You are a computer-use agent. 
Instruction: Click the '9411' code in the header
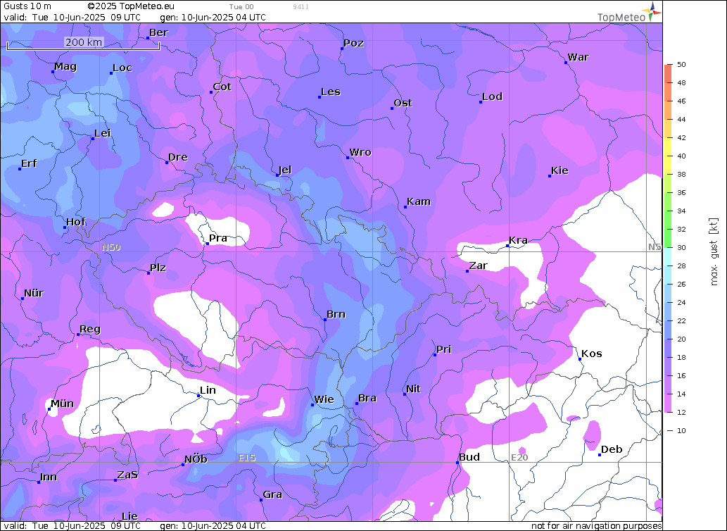(x=301, y=7)
